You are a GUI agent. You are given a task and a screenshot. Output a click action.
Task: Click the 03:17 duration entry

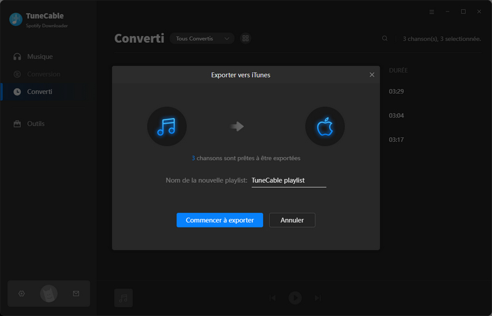[396, 140]
